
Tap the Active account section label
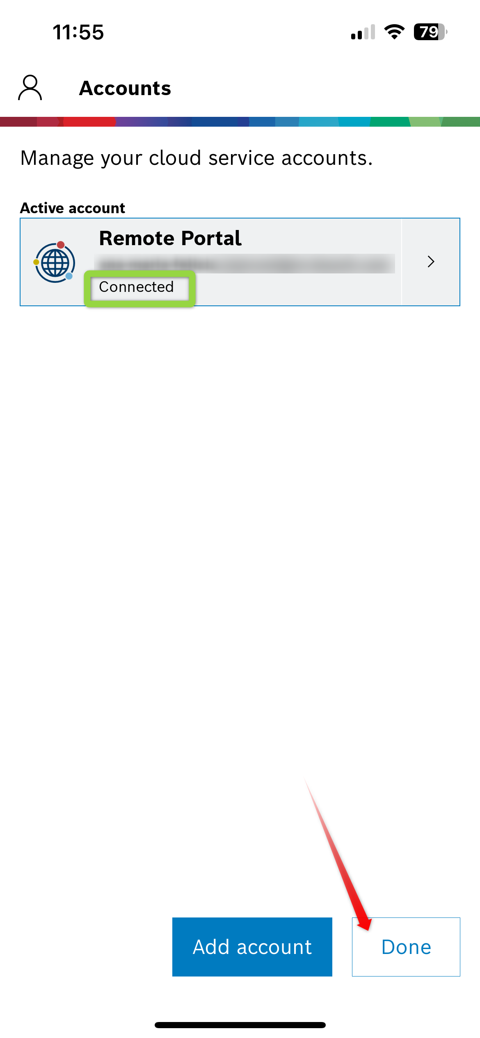[73, 208]
